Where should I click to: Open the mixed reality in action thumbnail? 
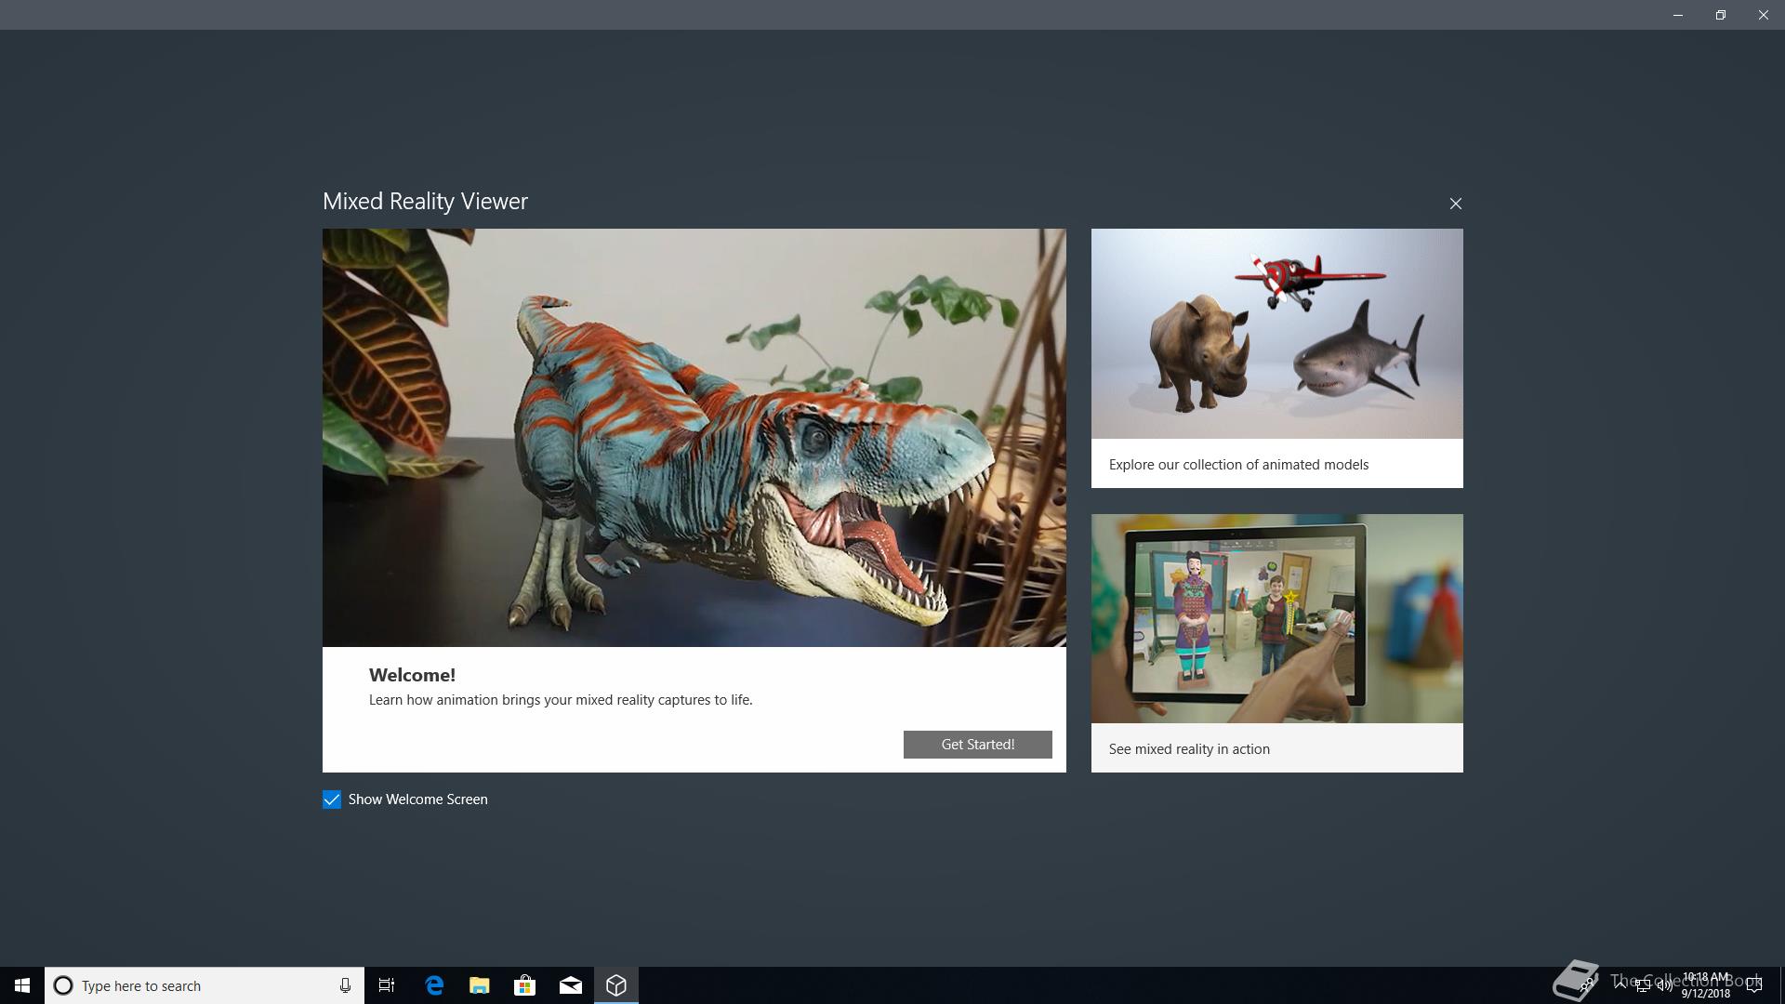pos(1276,619)
